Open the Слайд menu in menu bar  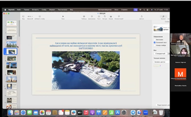point(43,9)
